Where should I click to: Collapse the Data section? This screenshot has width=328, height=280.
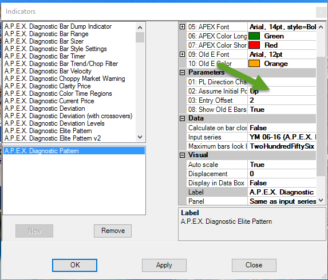[x=182, y=119]
